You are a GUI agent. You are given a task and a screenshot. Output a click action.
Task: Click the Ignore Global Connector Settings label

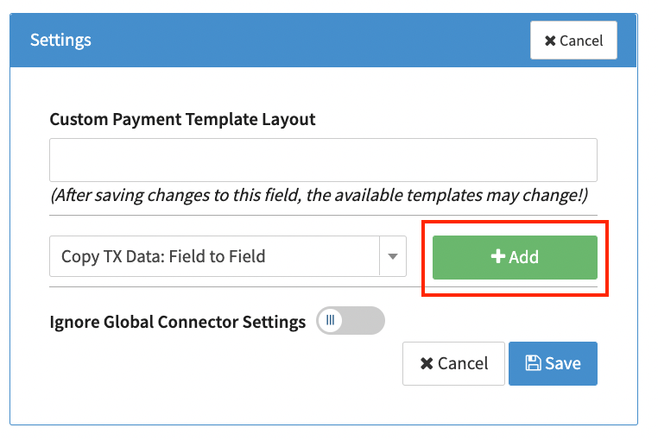tap(177, 322)
